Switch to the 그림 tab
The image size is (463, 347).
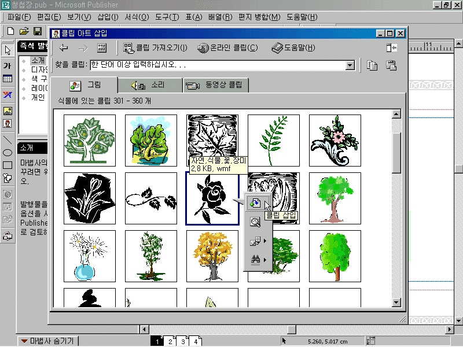point(84,85)
